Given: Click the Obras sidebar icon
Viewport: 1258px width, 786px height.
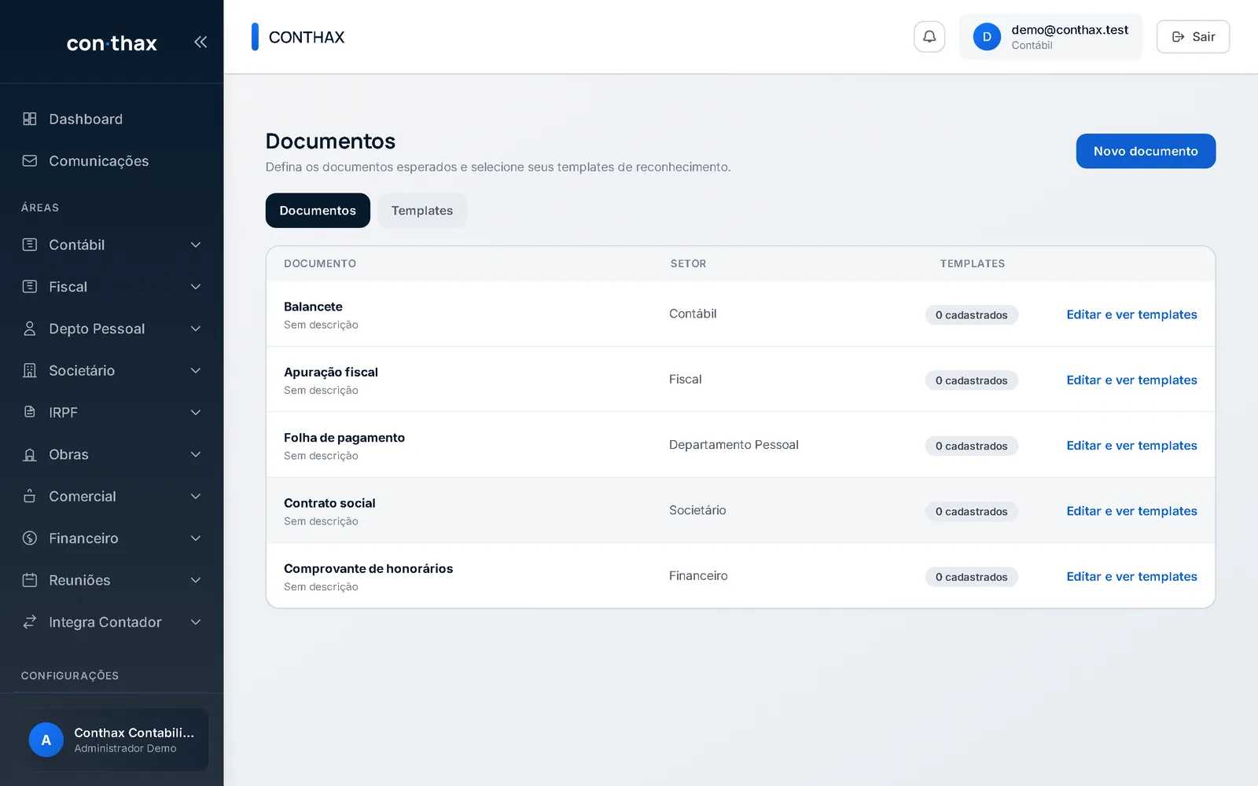Looking at the screenshot, I should coord(30,454).
